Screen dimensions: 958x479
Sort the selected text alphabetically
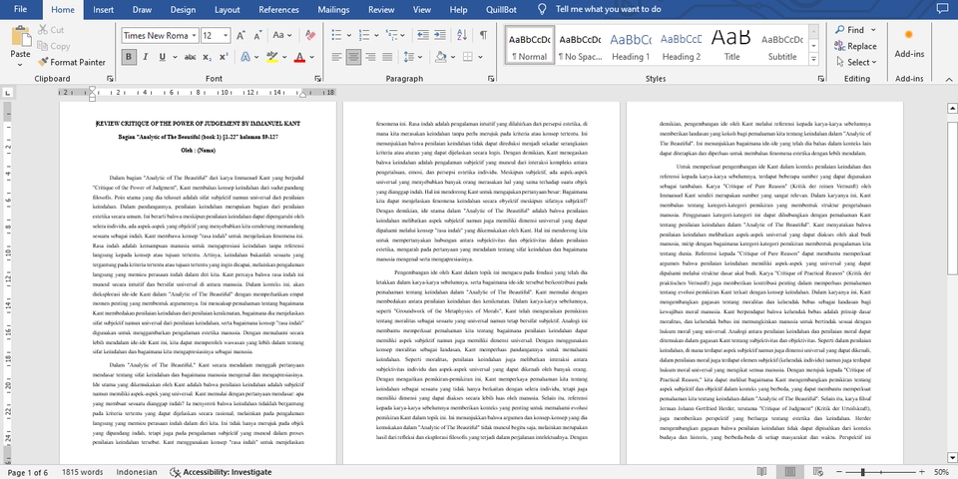462,35
